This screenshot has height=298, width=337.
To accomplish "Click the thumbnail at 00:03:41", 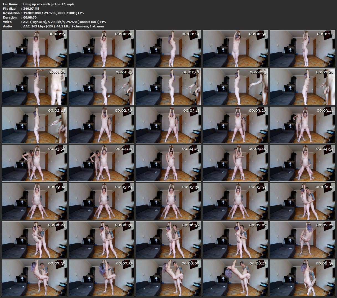I will (302, 125).
